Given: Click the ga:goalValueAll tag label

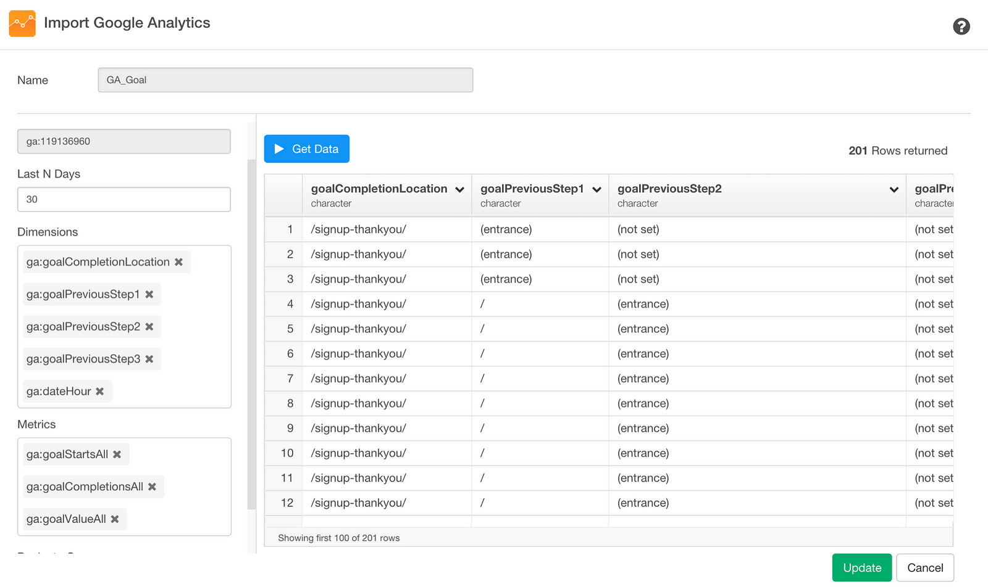Looking at the screenshot, I should click(66, 519).
